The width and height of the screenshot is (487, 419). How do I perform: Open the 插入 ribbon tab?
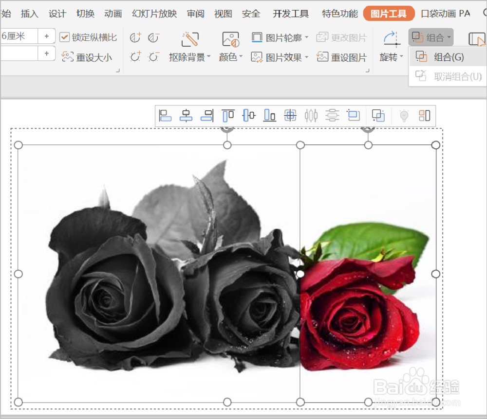[x=30, y=14]
